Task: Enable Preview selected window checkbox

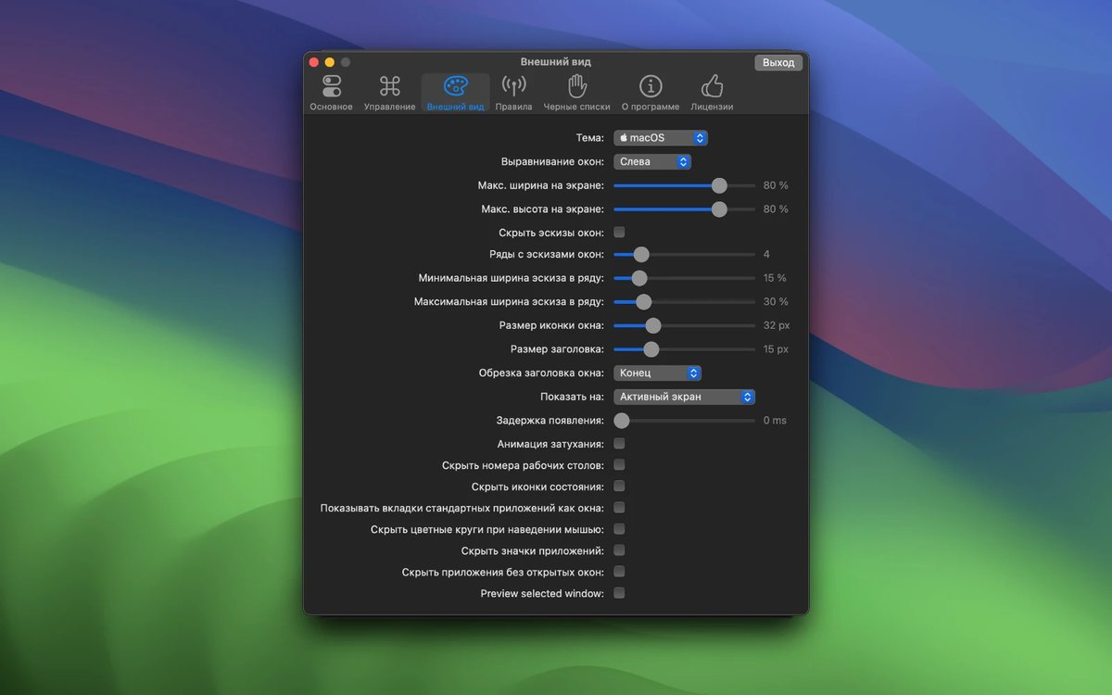Action: tap(619, 593)
